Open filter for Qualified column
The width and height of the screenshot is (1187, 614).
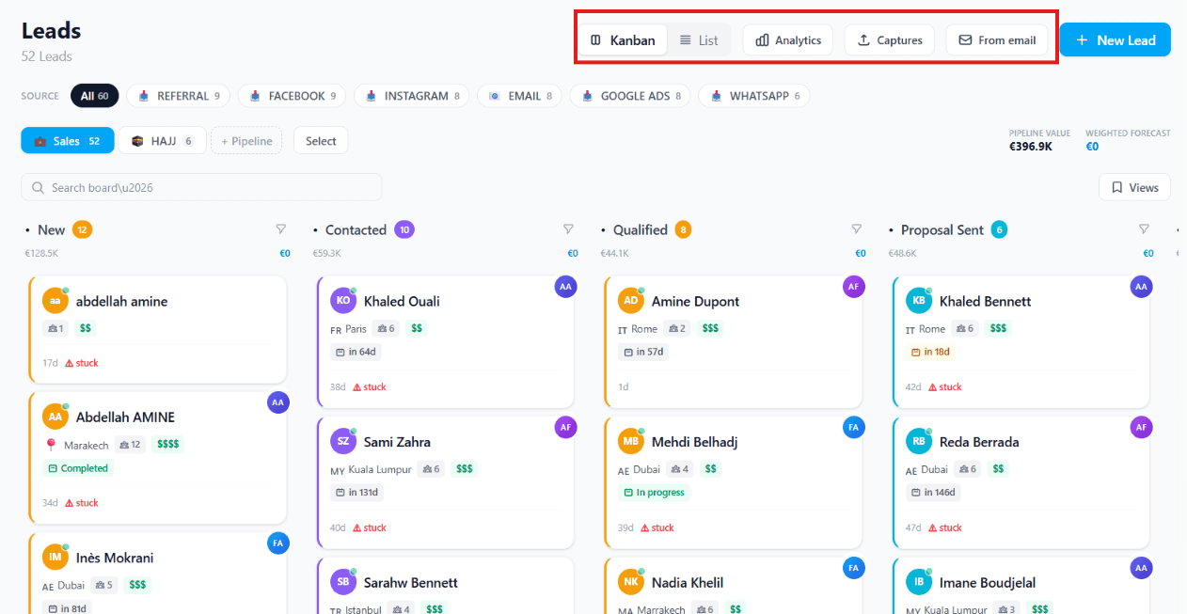856,228
